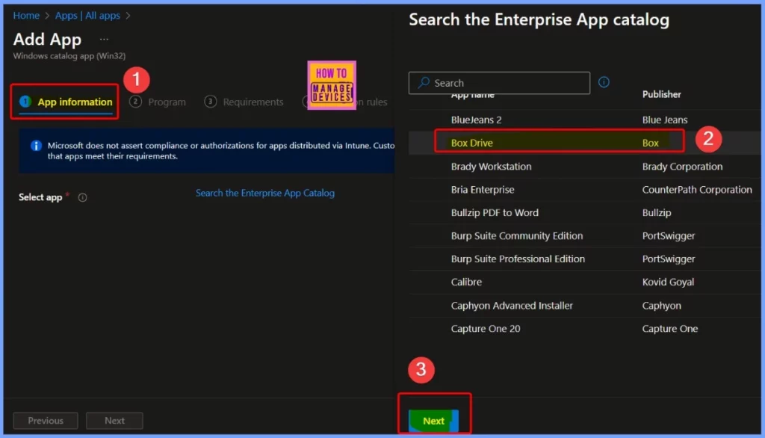Switch to the Program tab
The image size is (765, 438).
coord(158,102)
